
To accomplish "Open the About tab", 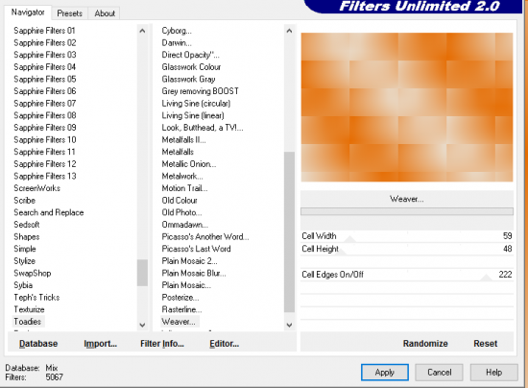I will click(x=105, y=13).
